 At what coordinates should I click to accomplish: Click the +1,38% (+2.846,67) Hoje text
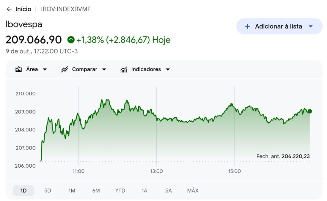click(x=123, y=40)
